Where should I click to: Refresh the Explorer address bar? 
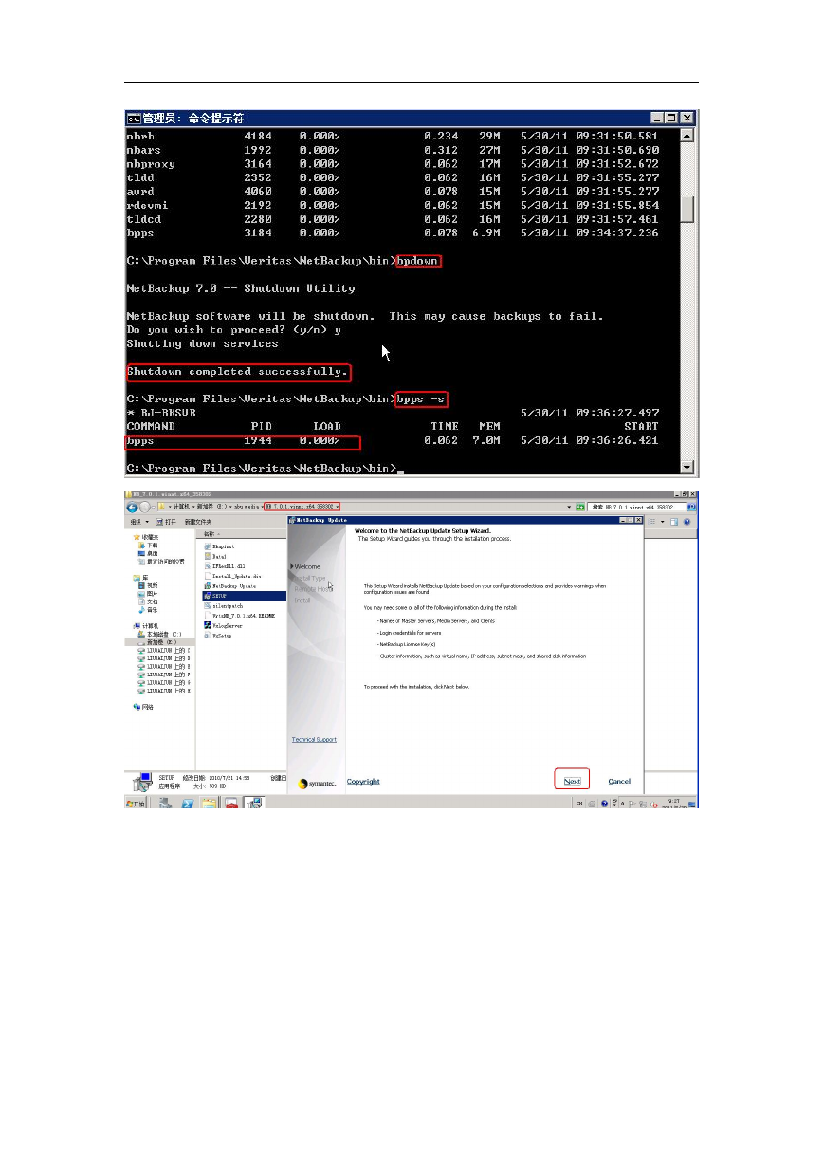(580, 508)
